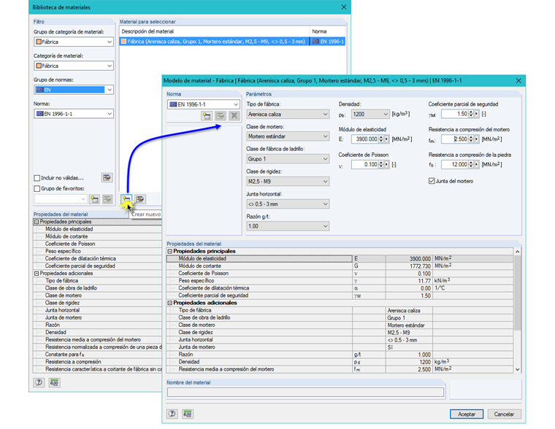555x429 pixels.
Task: Click the spinner of Coeficiente parcial de seguridad
Action: (471, 114)
